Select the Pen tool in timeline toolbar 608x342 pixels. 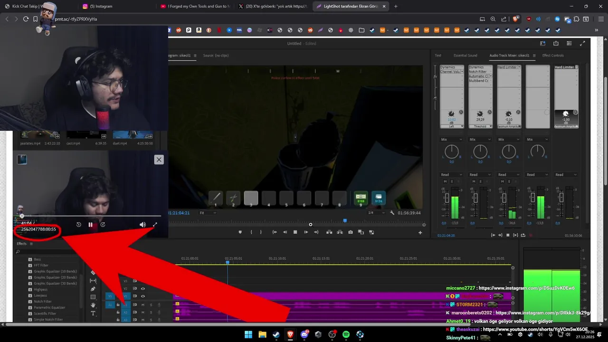coord(93,289)
